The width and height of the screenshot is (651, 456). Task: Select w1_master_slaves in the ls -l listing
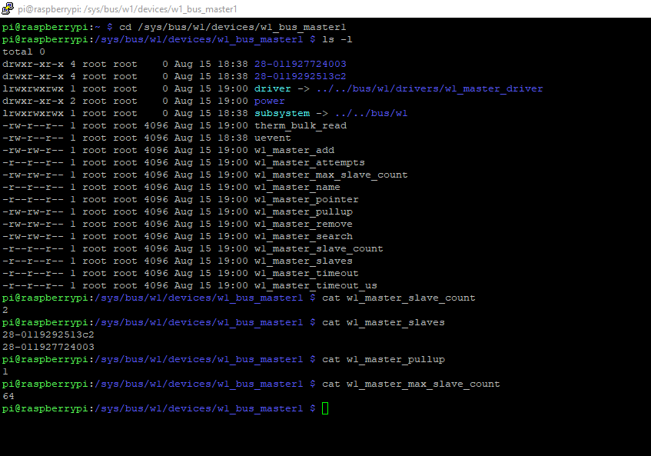303,261
